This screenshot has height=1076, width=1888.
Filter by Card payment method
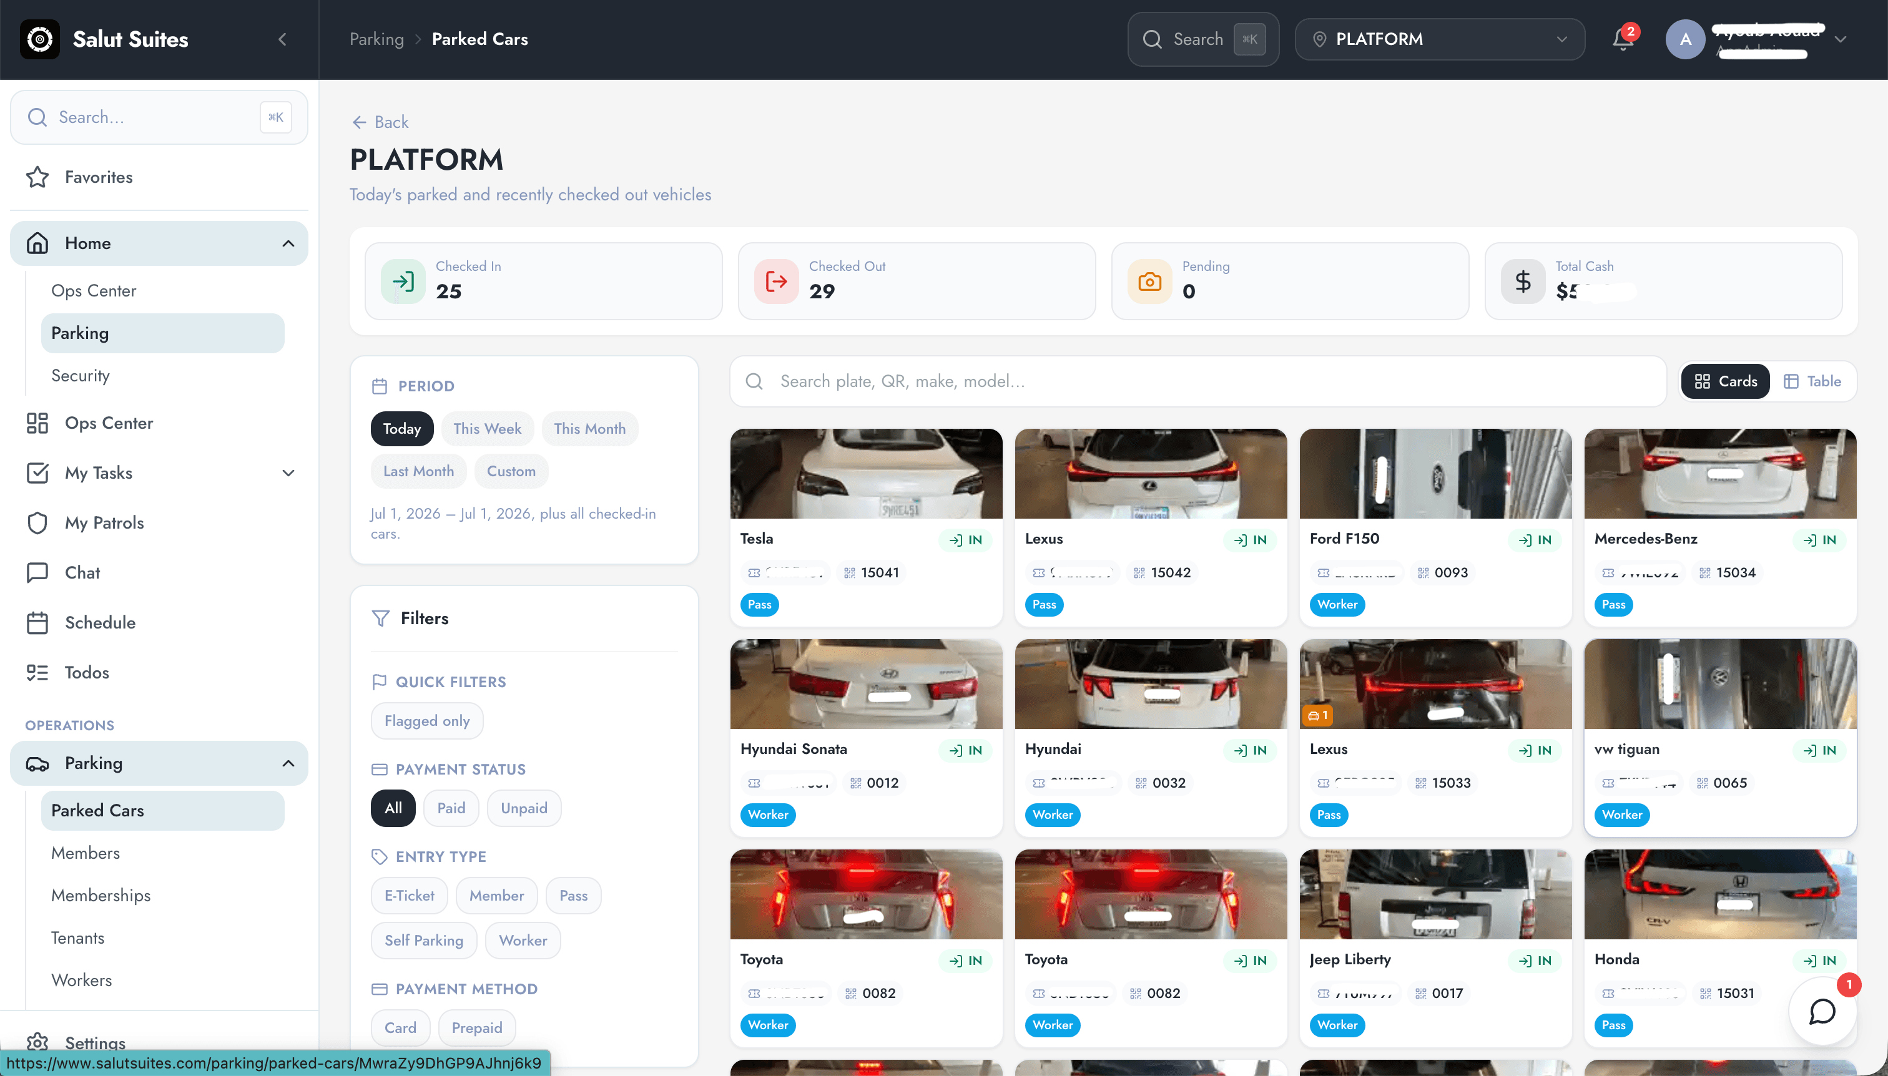[x=401, y=1028]
